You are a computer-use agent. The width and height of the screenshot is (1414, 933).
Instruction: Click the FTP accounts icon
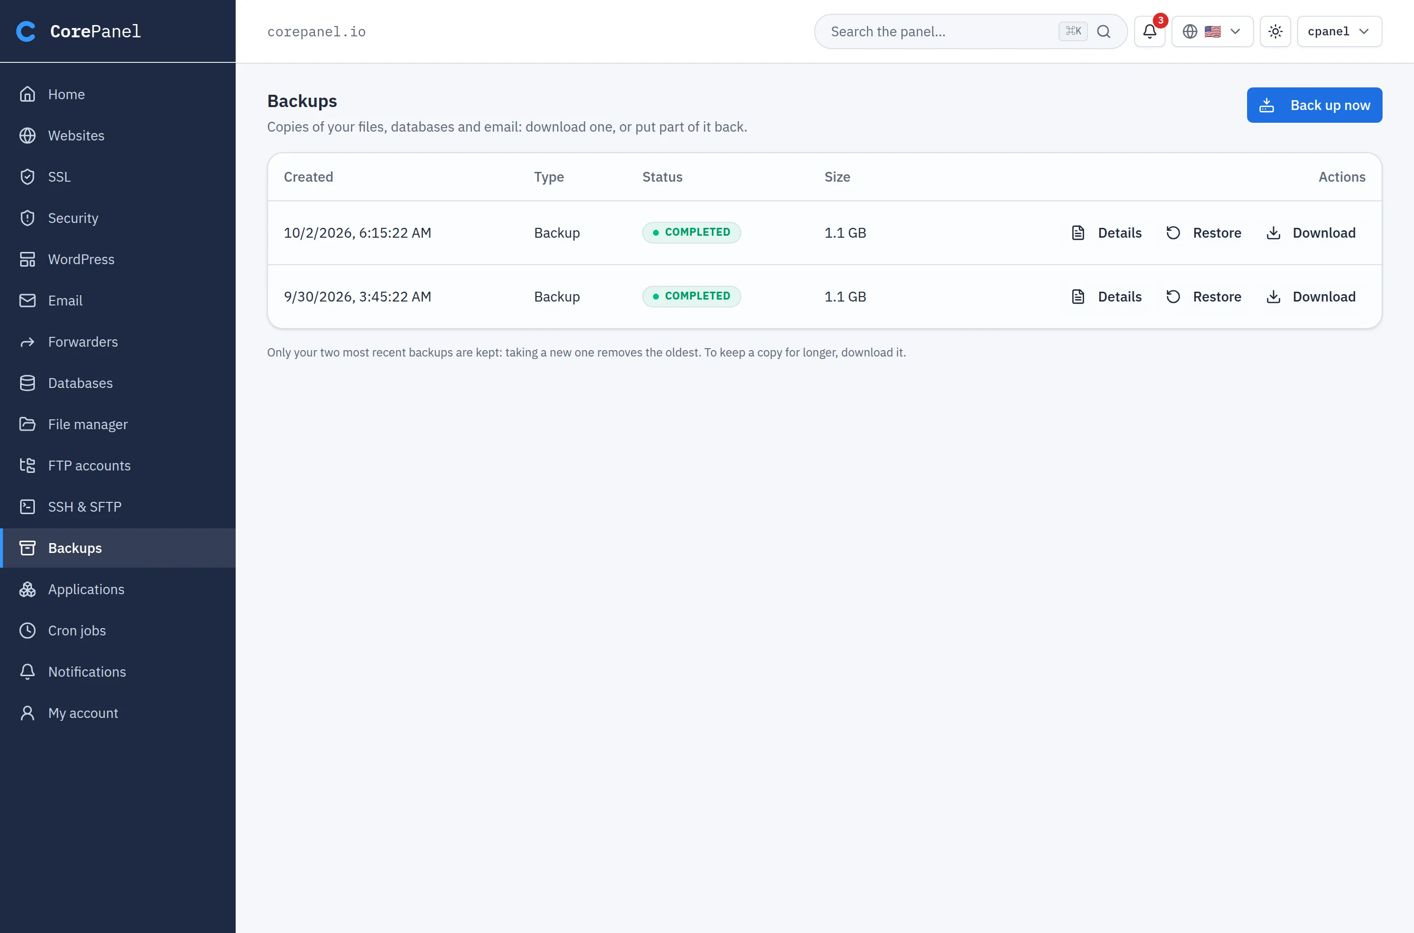point(27,466)
